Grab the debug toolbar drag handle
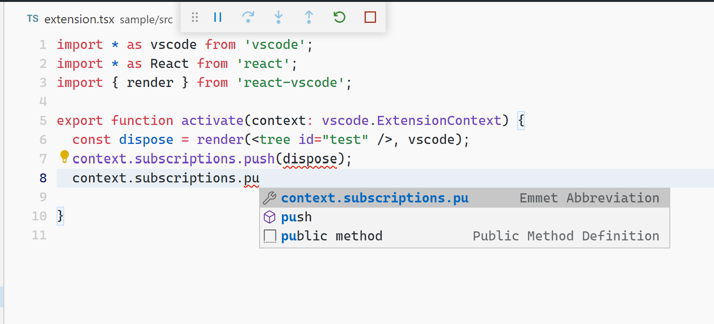This screenshot has height=324, width=714. [194, 18]
